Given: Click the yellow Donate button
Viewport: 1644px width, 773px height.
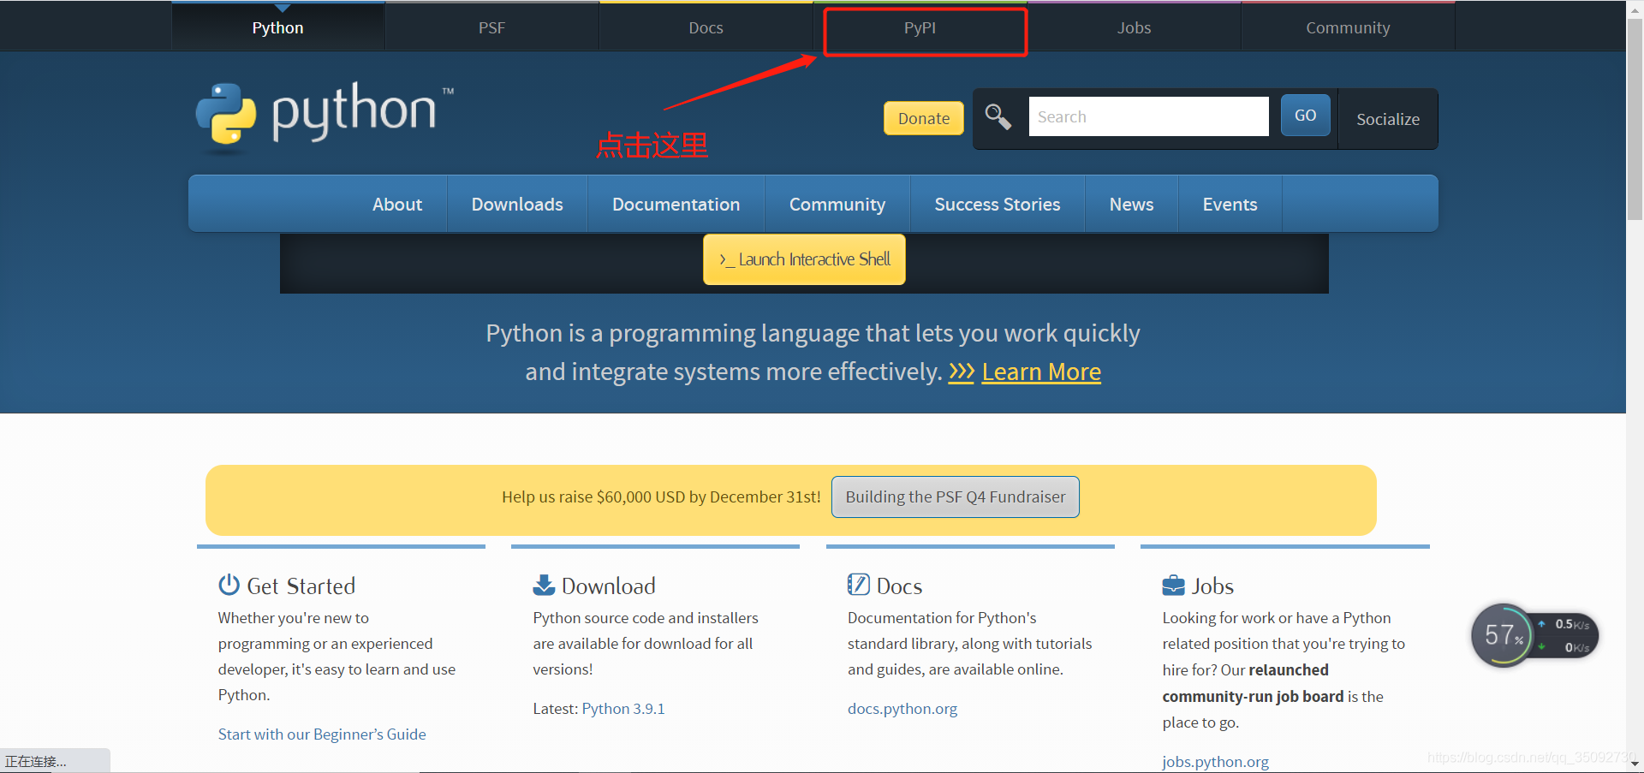Looking at the screenshot, I should [x=924, y=118].
